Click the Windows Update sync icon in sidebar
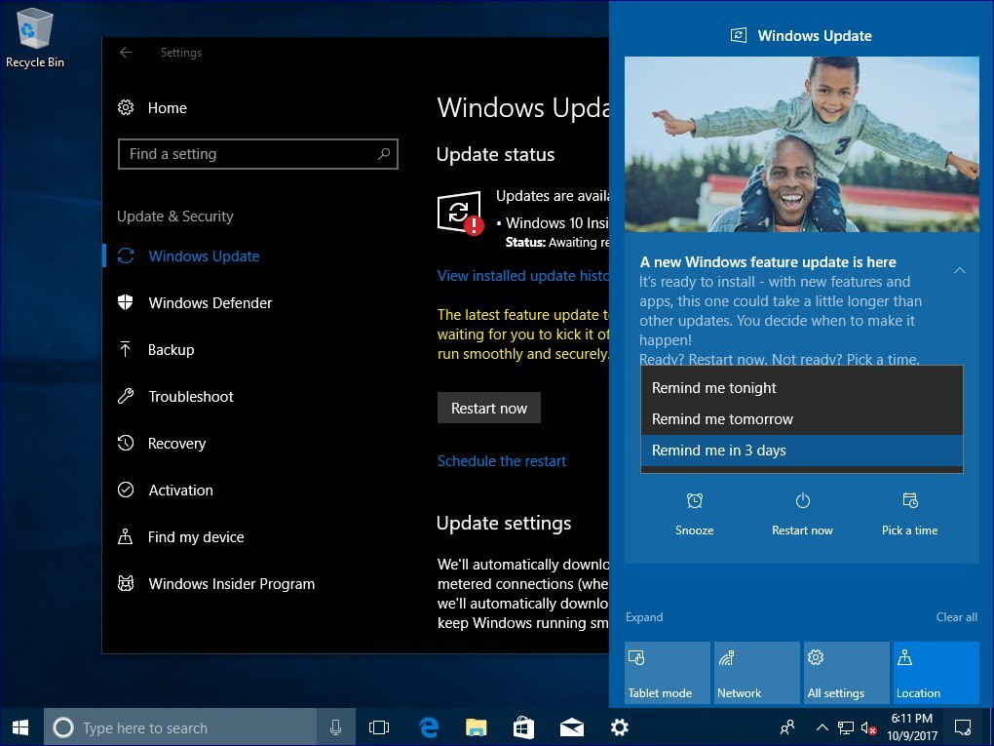 126,255
